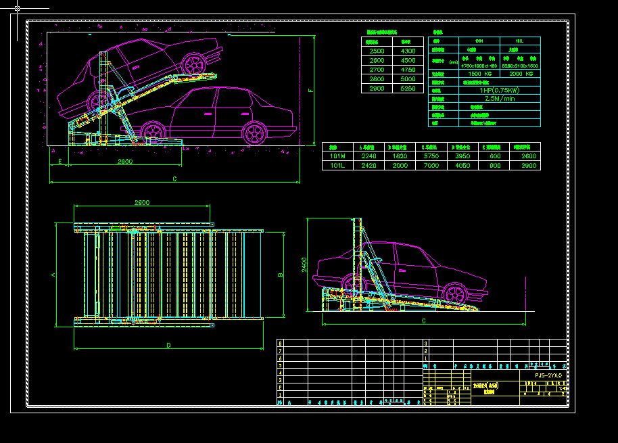Pick dimension label F on the elevation view
The height and width of the screenshot is (443, 618).
click(x=310, y=90)
